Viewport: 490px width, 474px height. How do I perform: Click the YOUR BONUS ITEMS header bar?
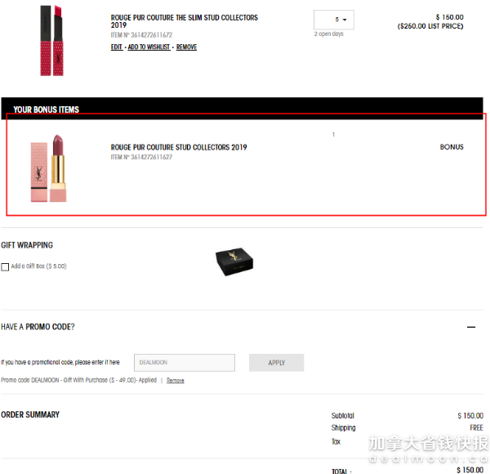pyautogui.click(x=243, y=109)
